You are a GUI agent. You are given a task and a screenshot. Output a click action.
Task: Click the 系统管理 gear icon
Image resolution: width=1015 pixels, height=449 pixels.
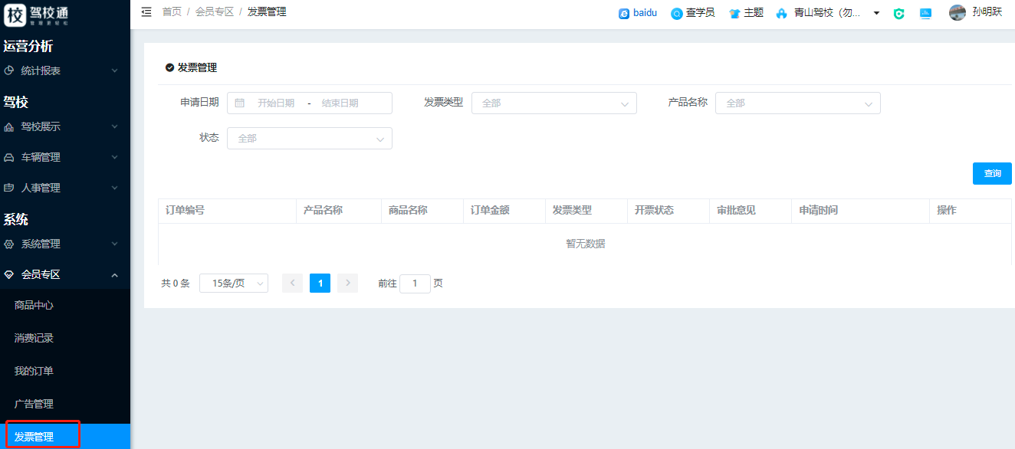click(x=9, y=244)
